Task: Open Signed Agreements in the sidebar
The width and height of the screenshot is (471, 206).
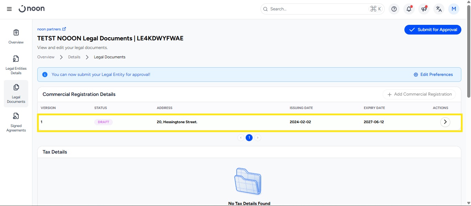Action: coord(16,122)
